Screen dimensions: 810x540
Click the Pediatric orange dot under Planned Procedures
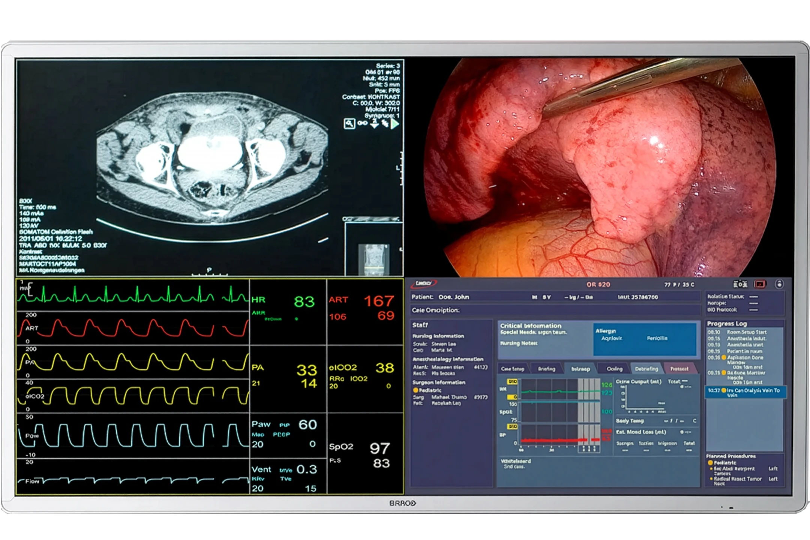coord(710,463)
